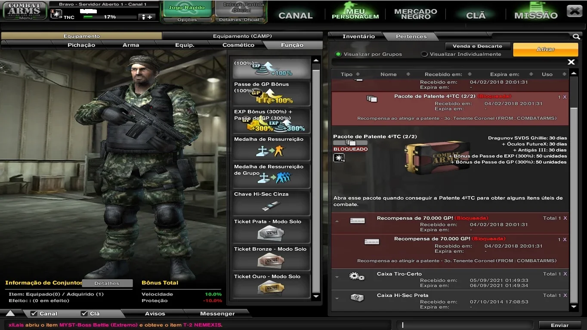The image size is (587, 330).
Task: Toggle the Canal chat checkbox
Action: pos(34,314)
